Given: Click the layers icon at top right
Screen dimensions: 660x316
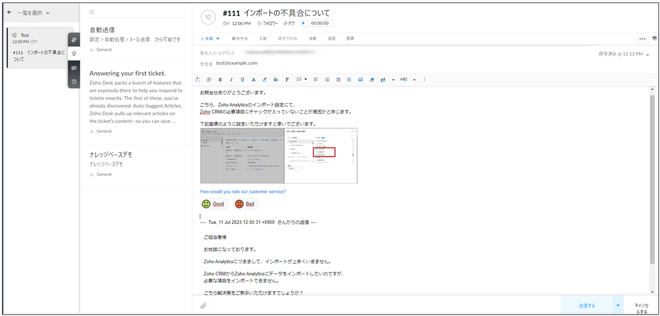Looking at the screenshot, I should (655, 38).
